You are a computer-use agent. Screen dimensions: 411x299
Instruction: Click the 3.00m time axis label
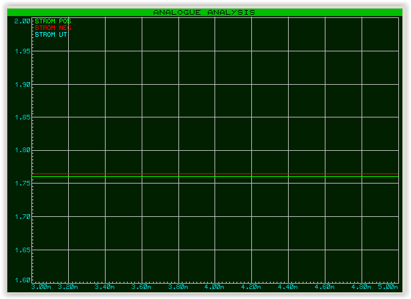tap(41, 287)
